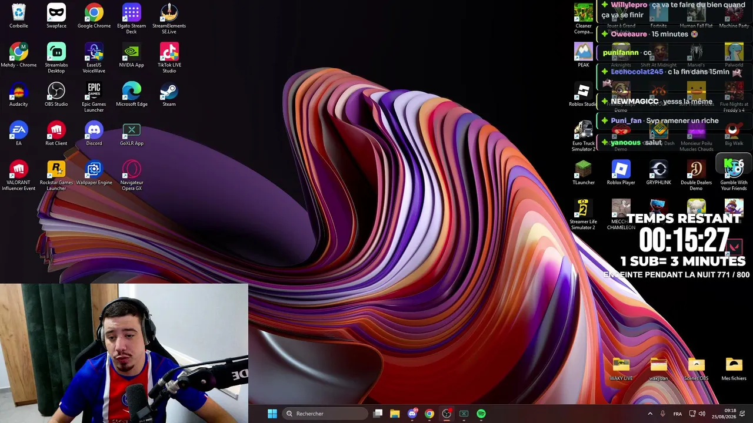This screenshot has width=753, height=423.
Task: Open Discord desktop shortcut
Action: 94,133
